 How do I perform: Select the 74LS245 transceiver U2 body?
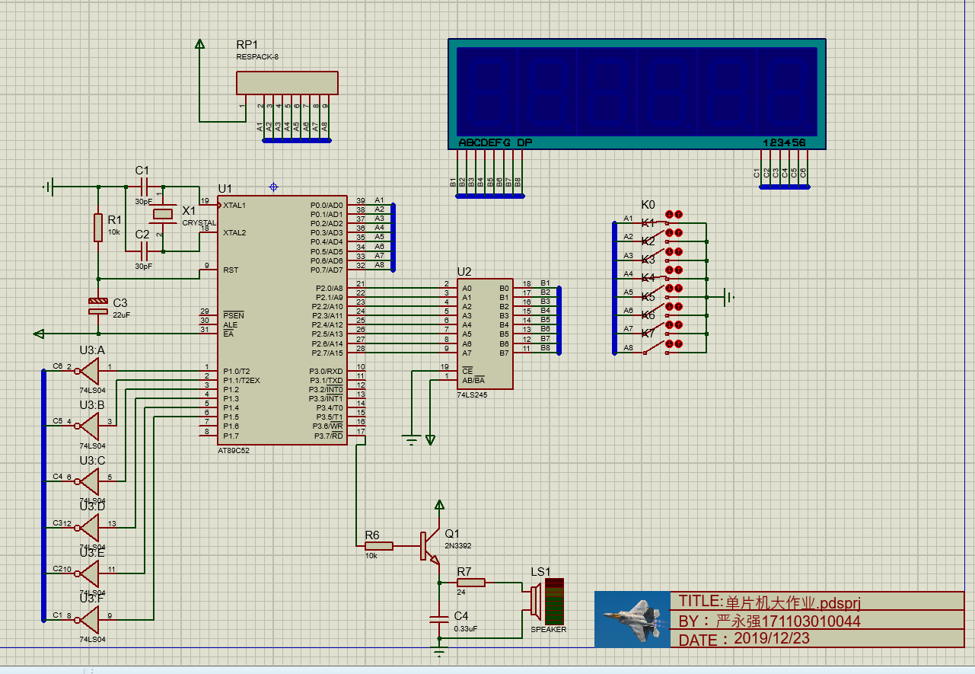click(x=484, y=334)
